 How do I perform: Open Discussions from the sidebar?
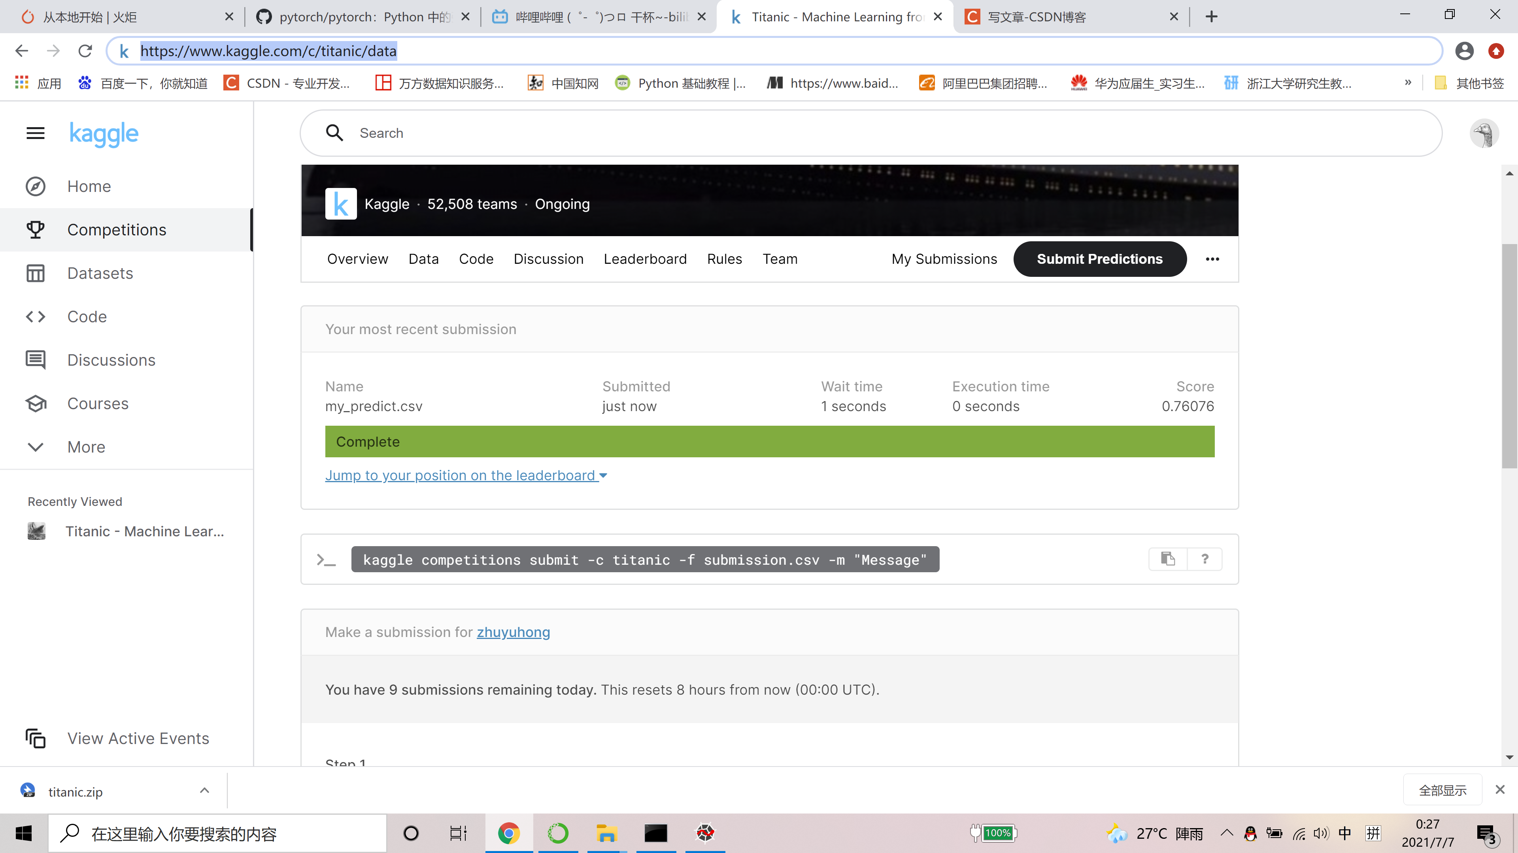[111, 360]
